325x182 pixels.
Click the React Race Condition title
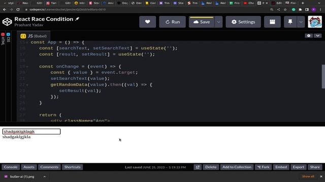coord(44,19)
